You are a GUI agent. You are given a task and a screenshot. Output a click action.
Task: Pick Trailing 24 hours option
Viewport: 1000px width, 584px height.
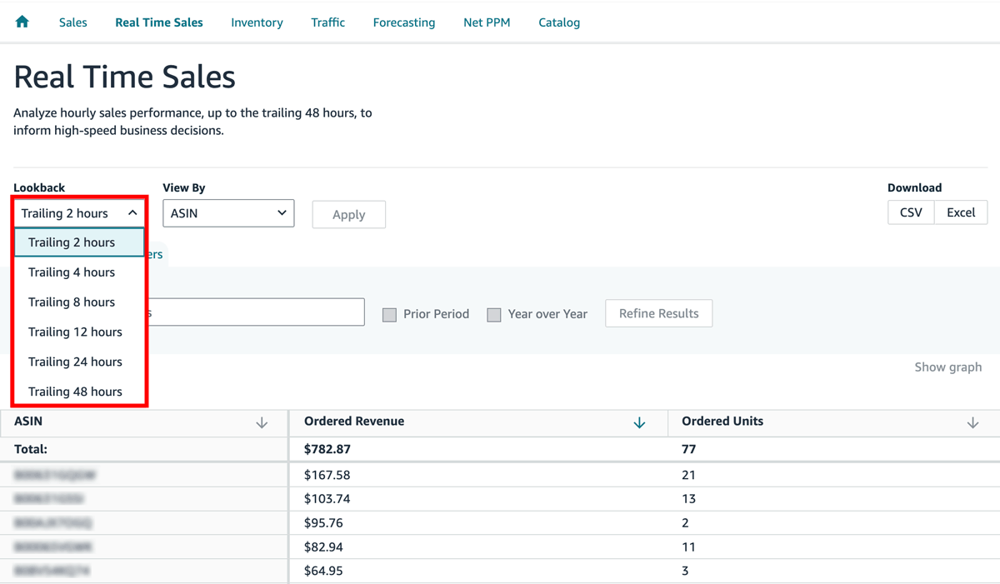pyautogui.click(x=79, y=362)
